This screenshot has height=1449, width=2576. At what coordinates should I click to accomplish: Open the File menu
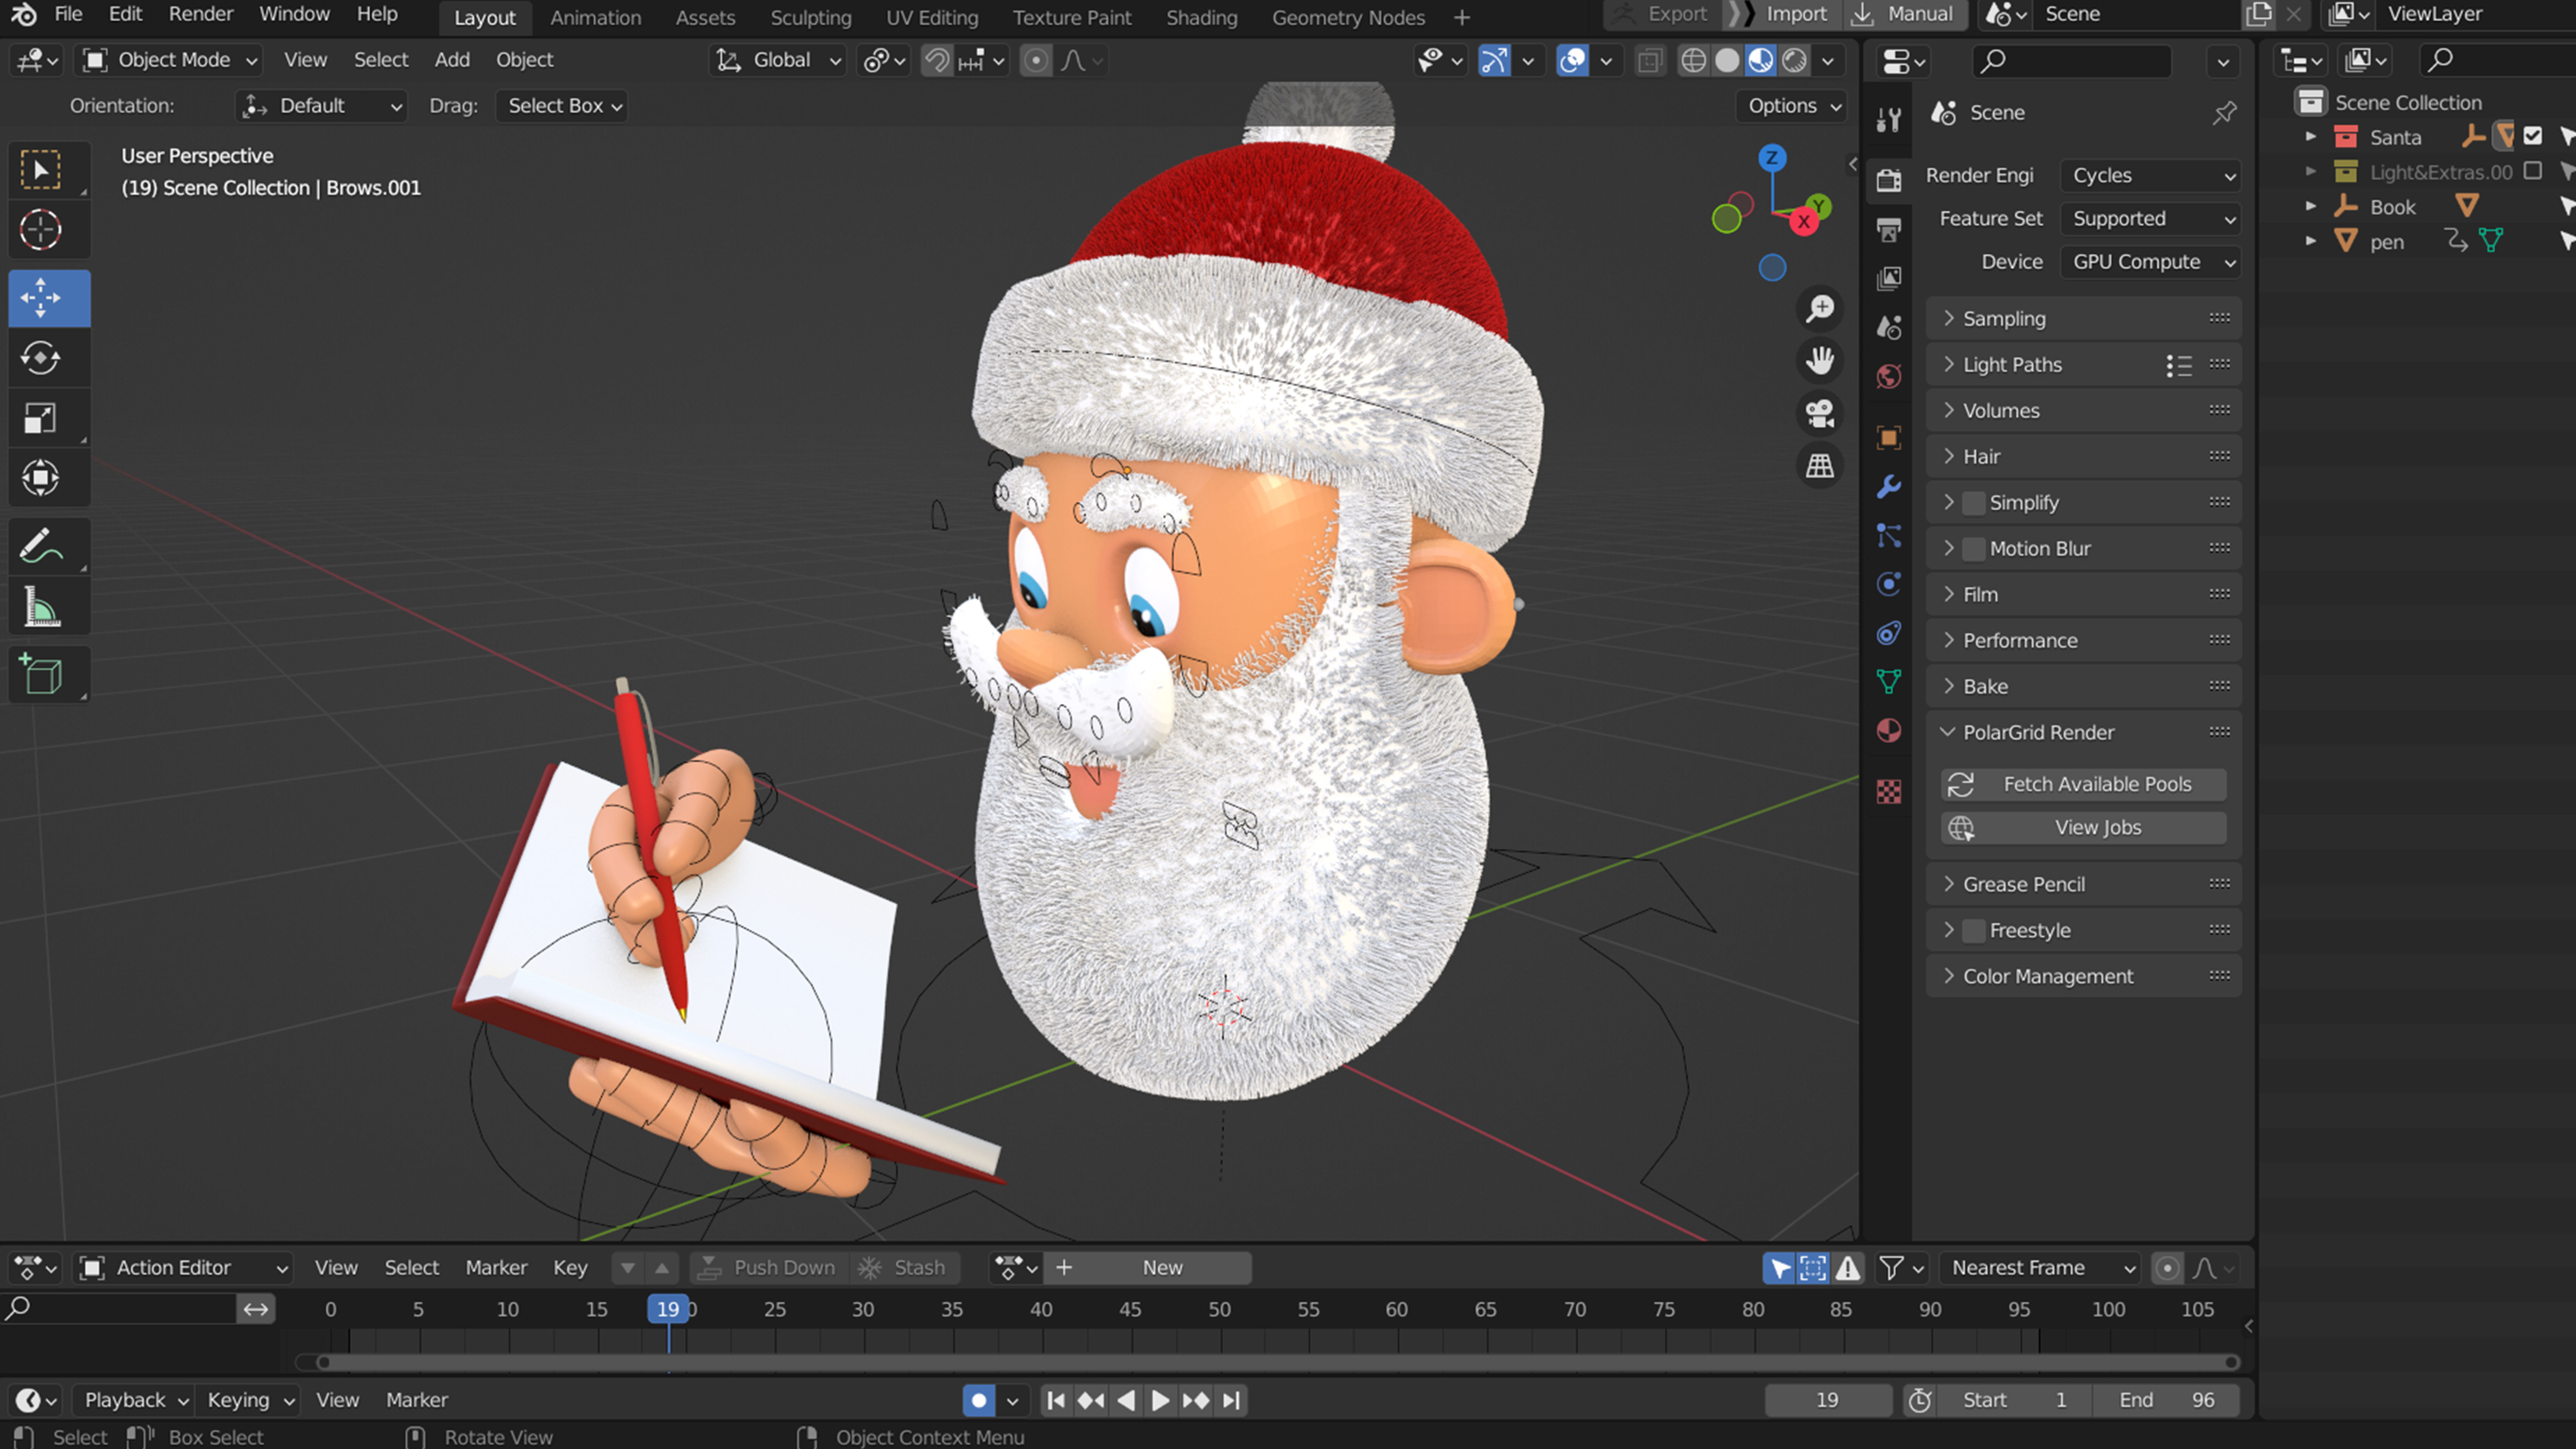point(68,15)
